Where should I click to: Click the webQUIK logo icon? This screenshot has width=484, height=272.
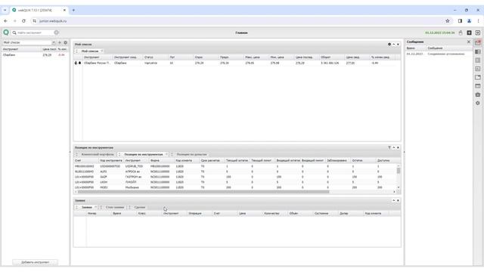coord(6,32)
